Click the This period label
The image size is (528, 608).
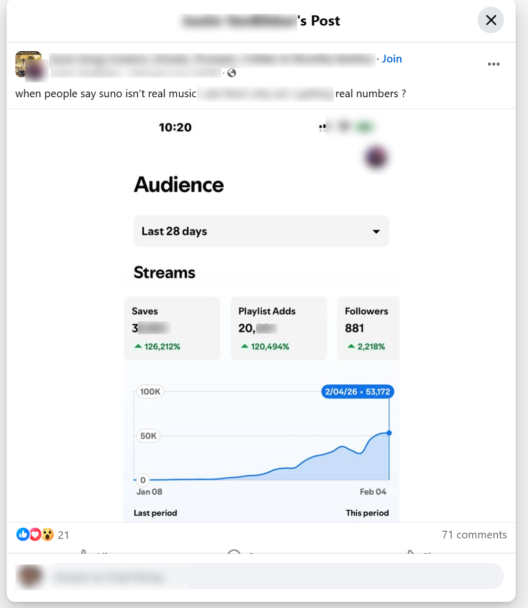(367, 513)
